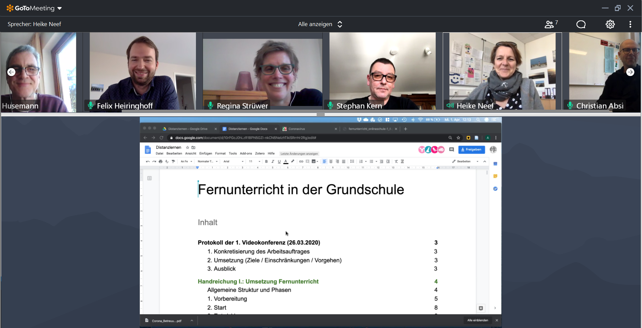The image size is (642, 328).
Task: Click the blue Freigeben button
Action: pyautogui.click(x=471, y=149)
